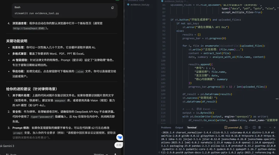Click the st.error line 91 code
The width and height of the screenshot is (279, 155).
click(206, 27)
